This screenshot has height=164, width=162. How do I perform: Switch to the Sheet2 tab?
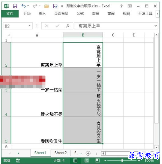pyautogui.click(x=60, y=153)
